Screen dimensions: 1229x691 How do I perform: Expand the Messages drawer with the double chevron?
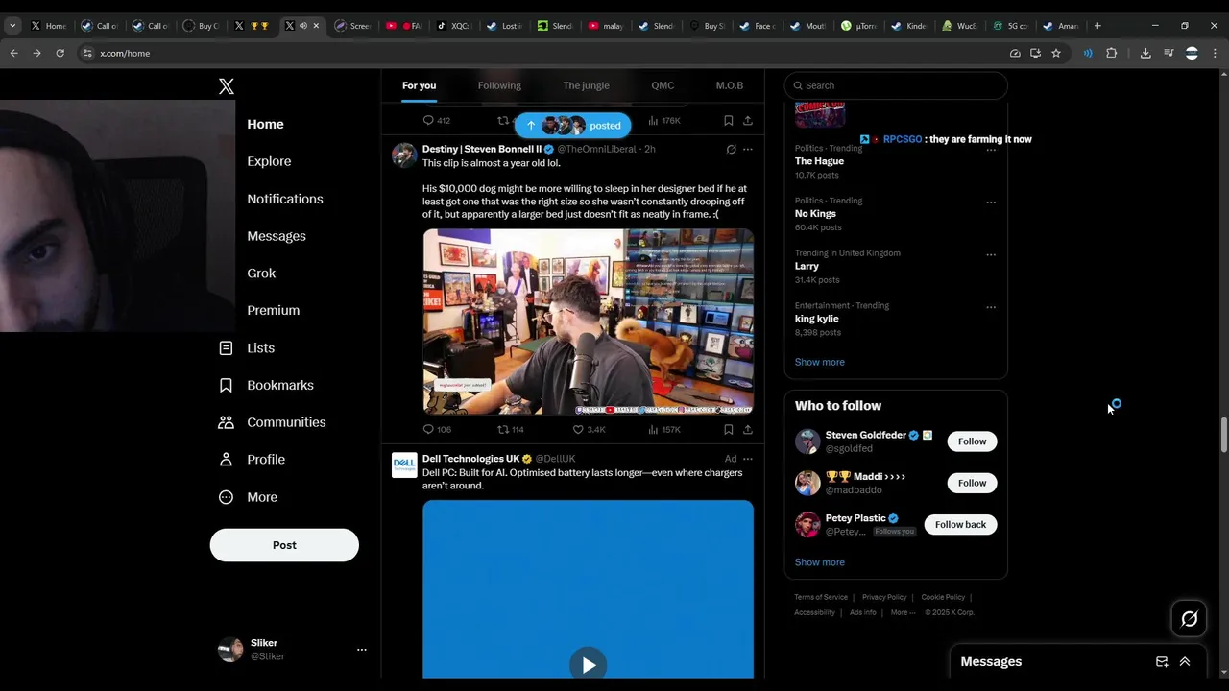[x=1185, y=661]
